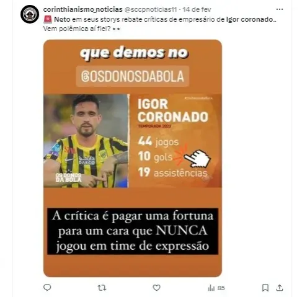302x297 pixels.
Task: Bookmark this tweet
Action: point(265,288)
